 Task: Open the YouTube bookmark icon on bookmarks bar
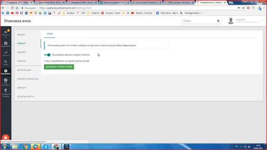pyautogui.click(x=12, y=13)
